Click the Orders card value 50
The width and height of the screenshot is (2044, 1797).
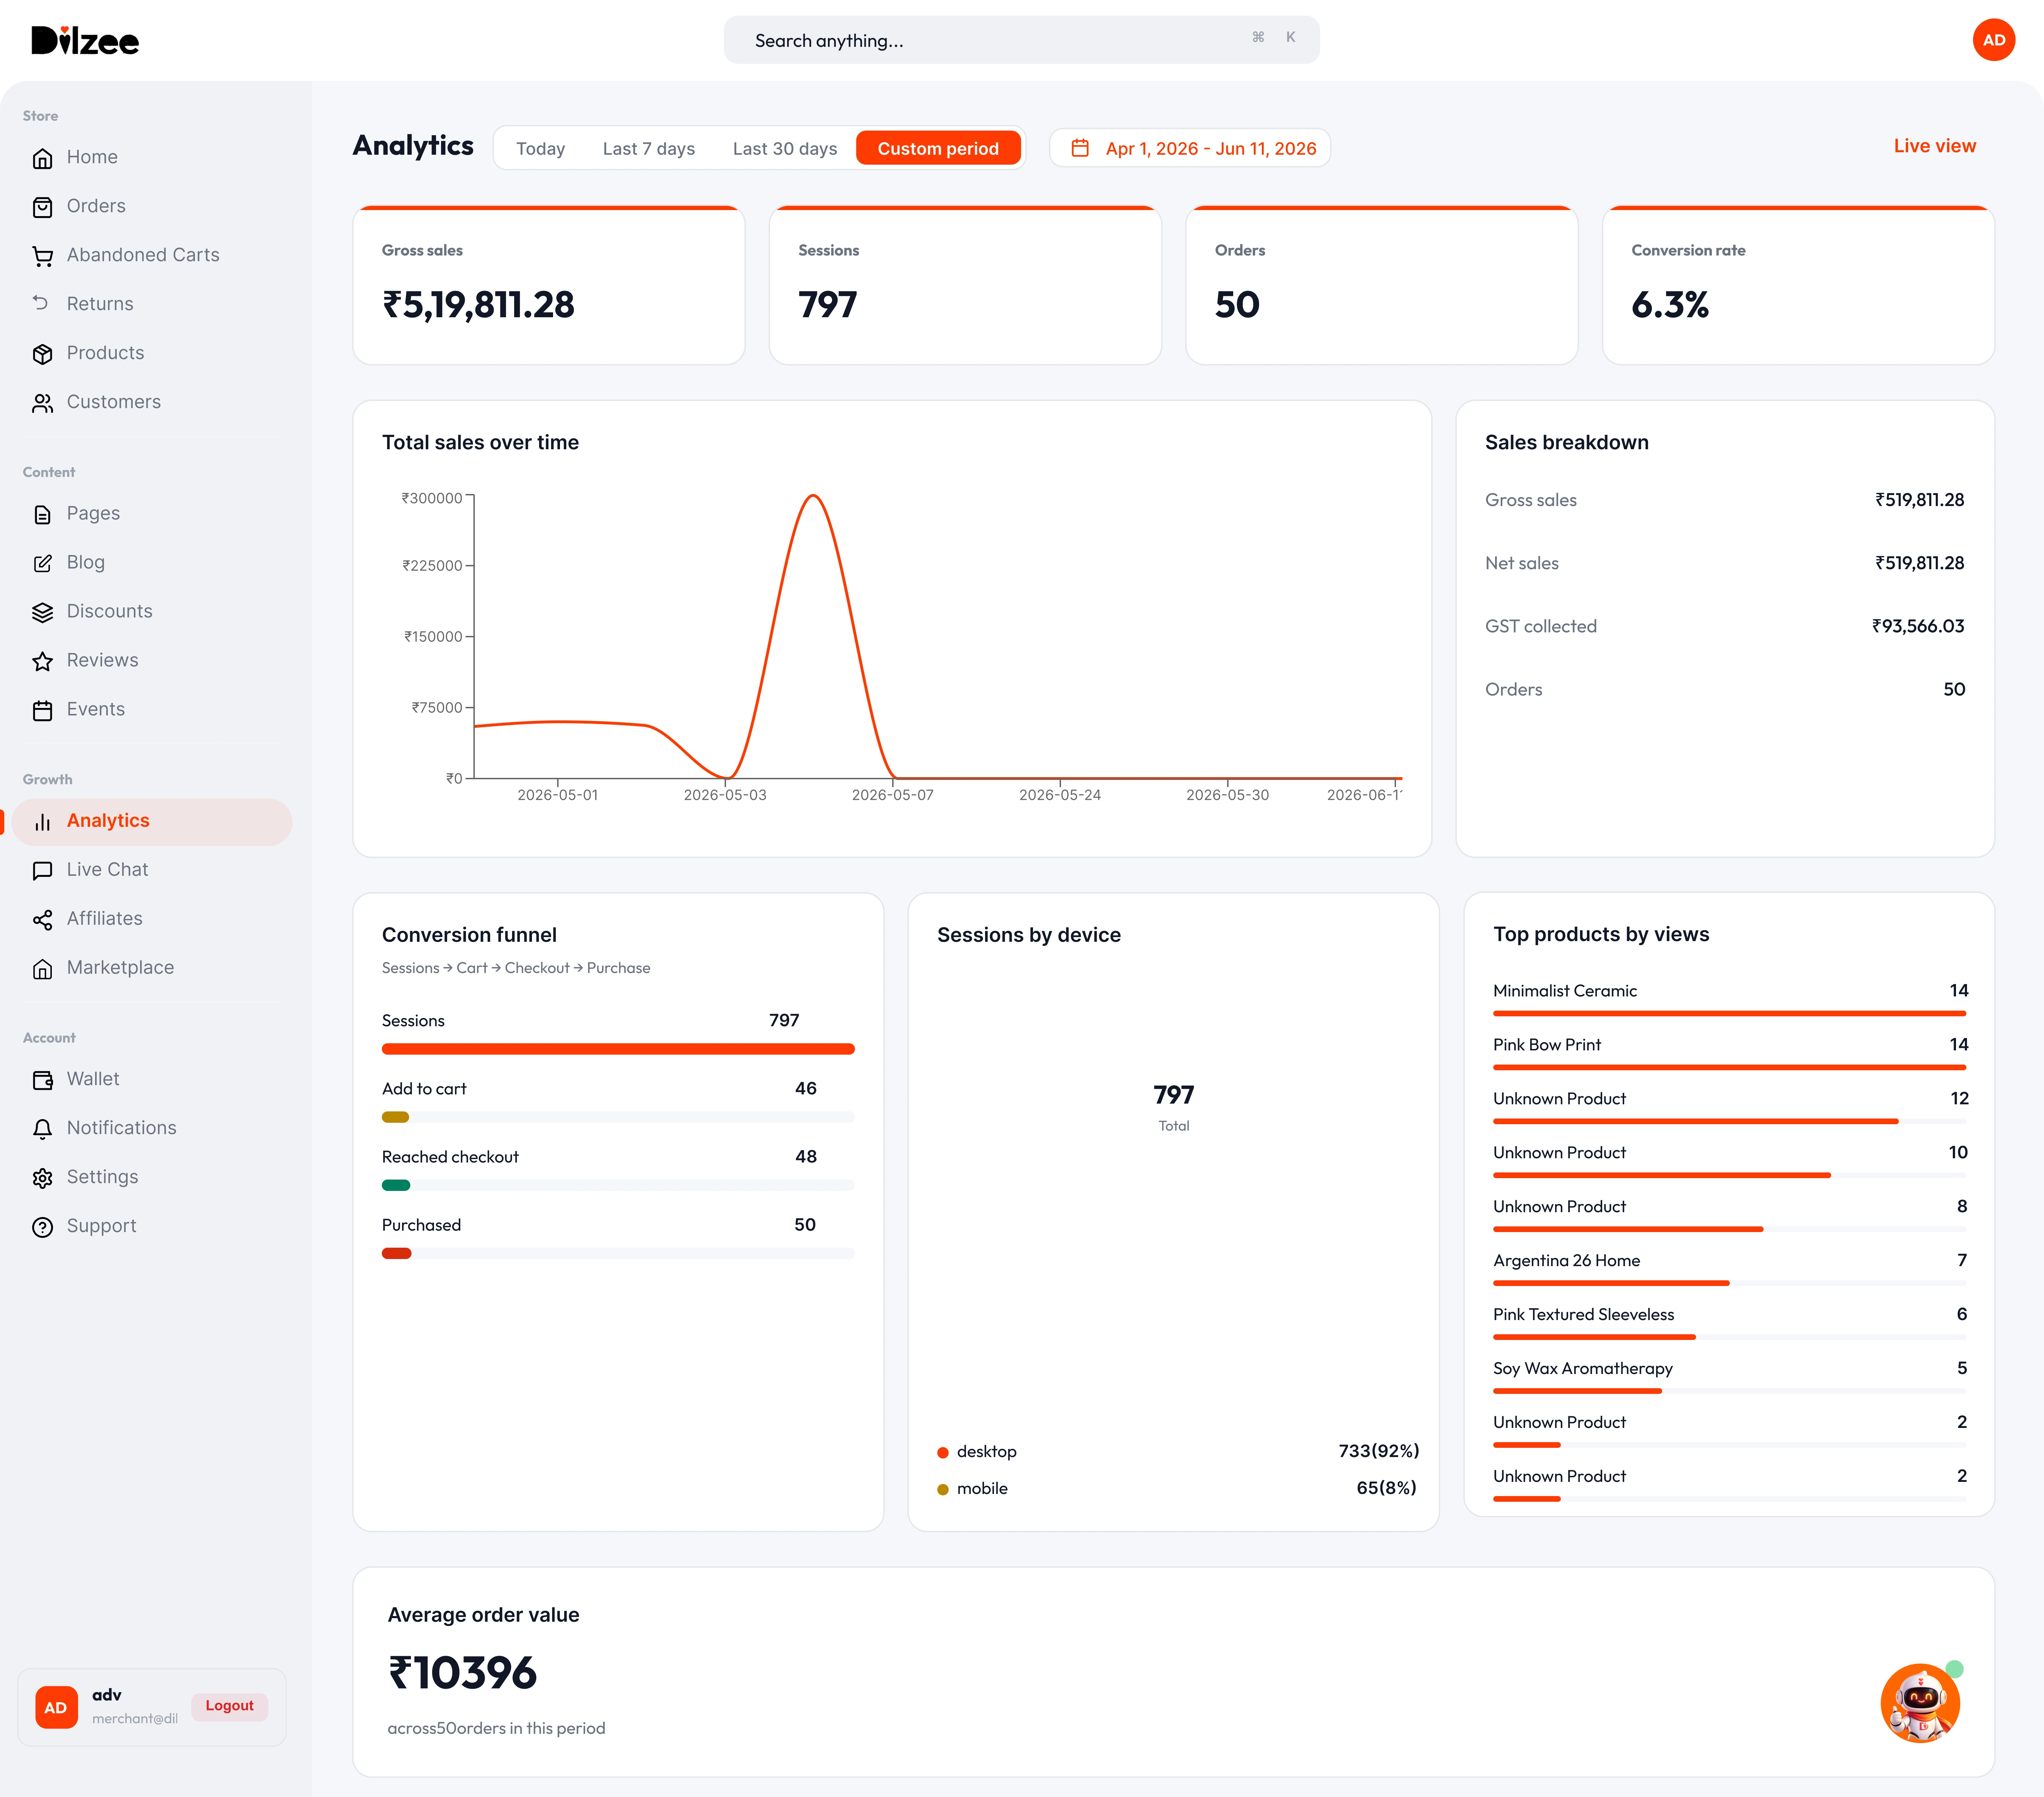click(x=1237, y=305)
